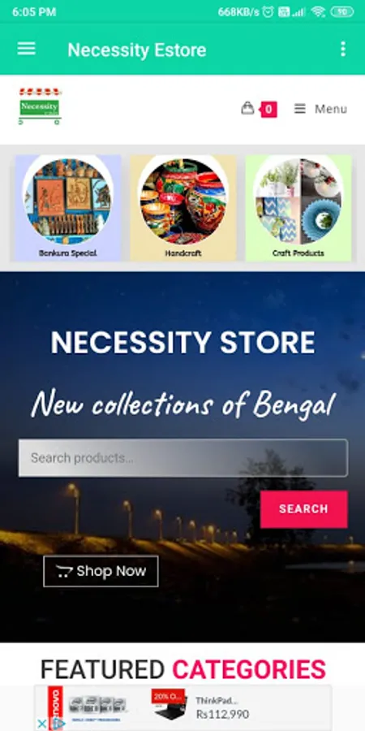Tap the Necessity Estore app title

point(137,50)
